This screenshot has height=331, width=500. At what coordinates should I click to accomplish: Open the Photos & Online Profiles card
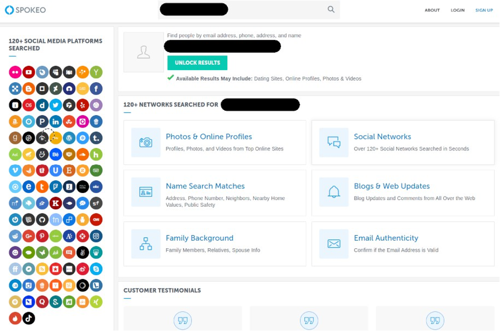click(215, 142)
